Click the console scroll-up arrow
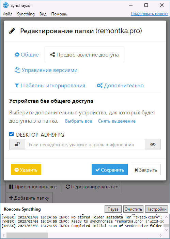The width and height of the screenshot is (170, 239). coord(166,217)
